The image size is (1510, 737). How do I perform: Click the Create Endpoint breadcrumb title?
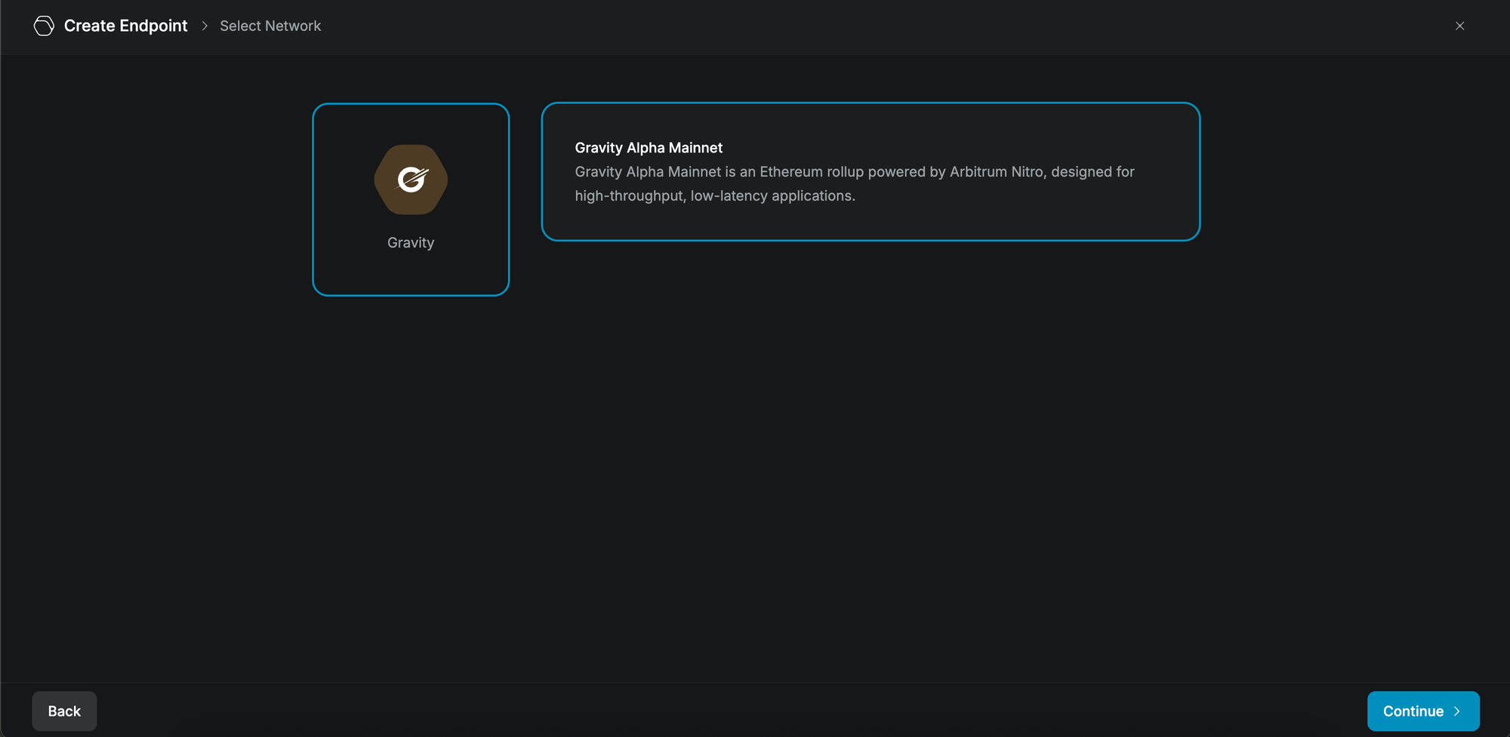(125, 26)
